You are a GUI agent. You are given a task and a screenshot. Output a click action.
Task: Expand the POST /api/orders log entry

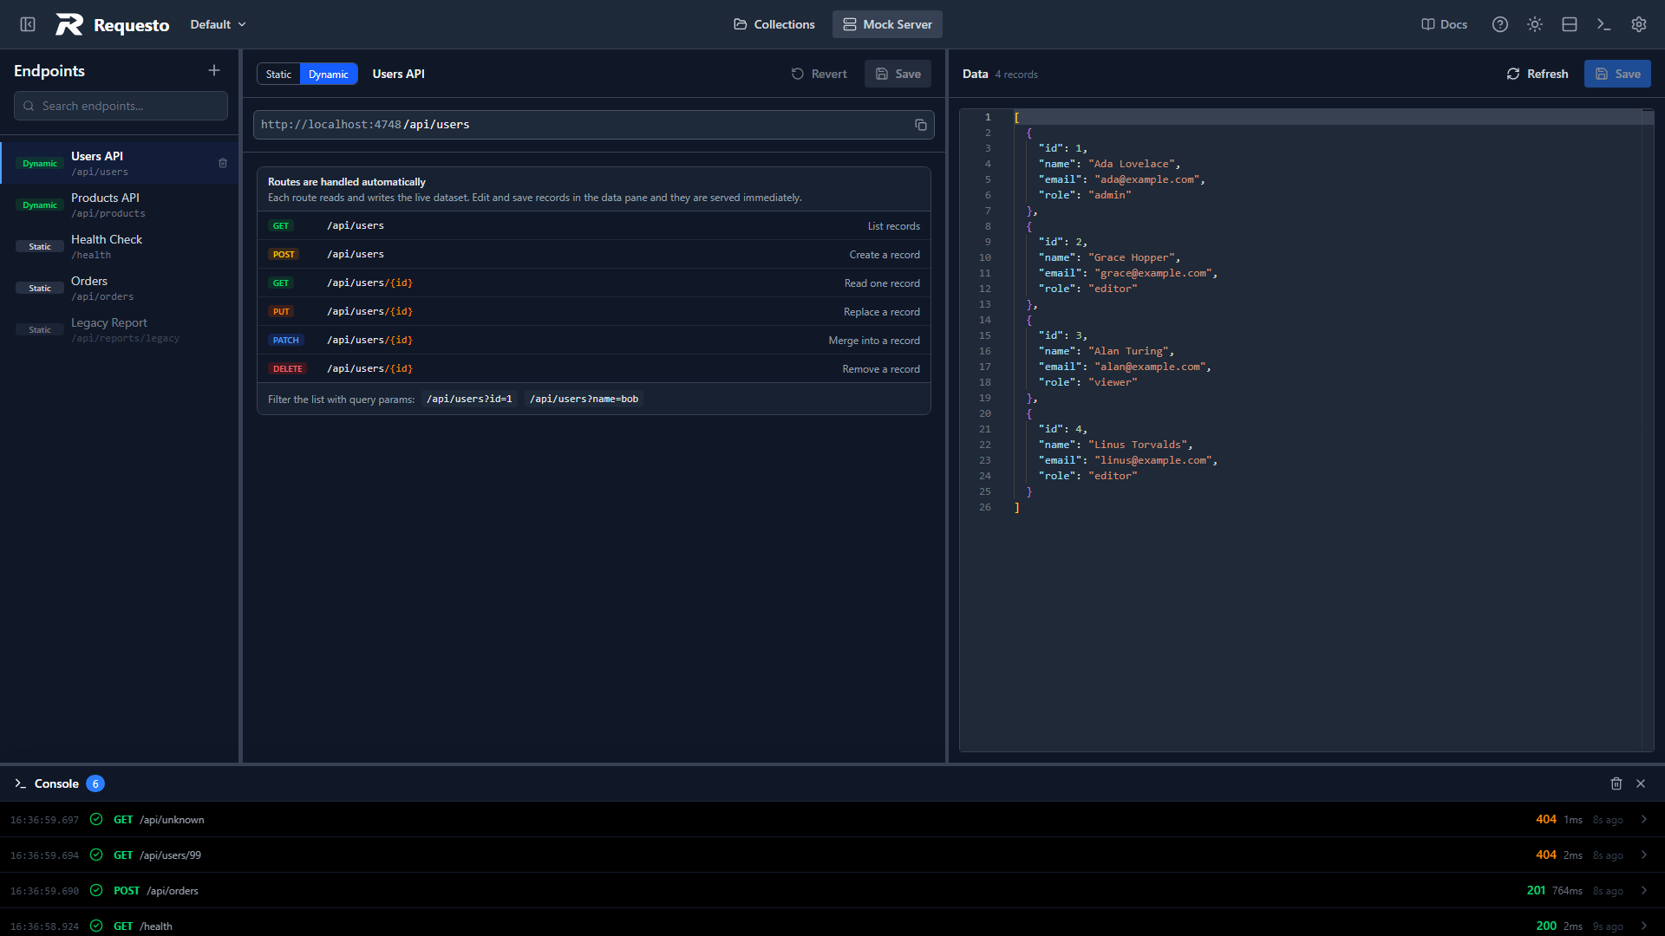coord(832,890)
